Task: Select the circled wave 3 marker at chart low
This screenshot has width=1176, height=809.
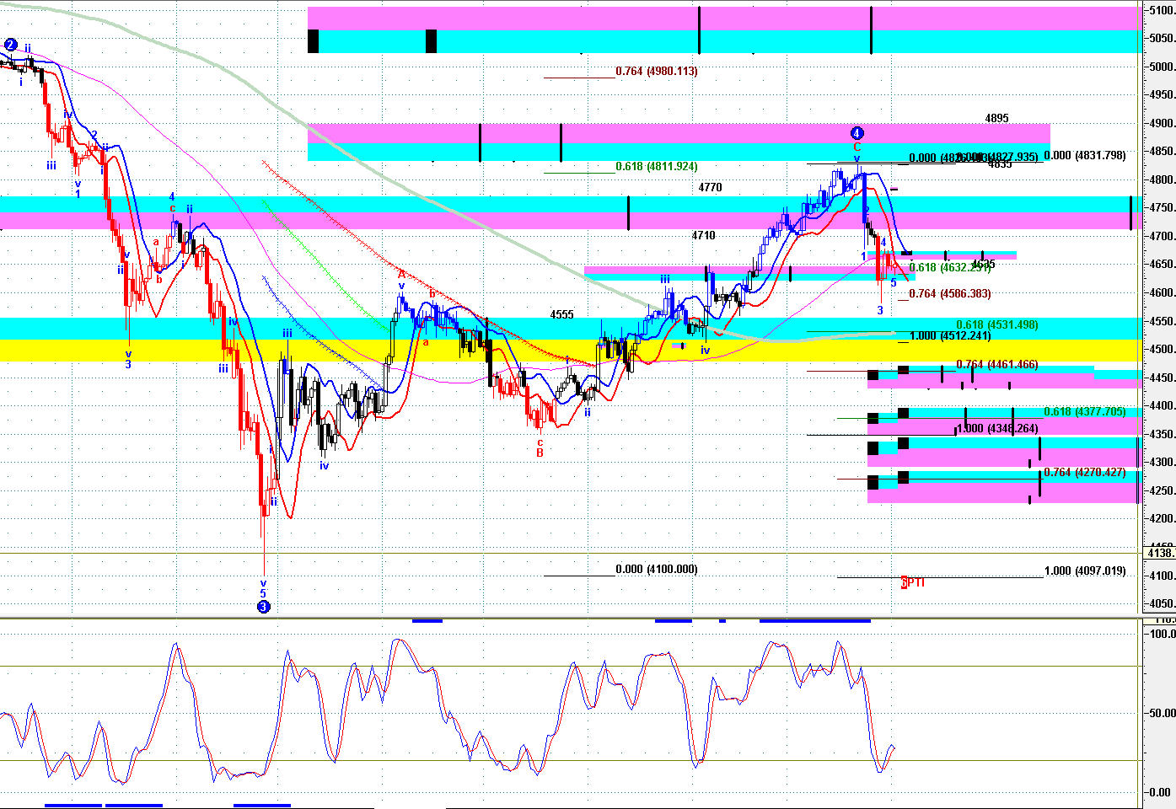Action: 263,606
